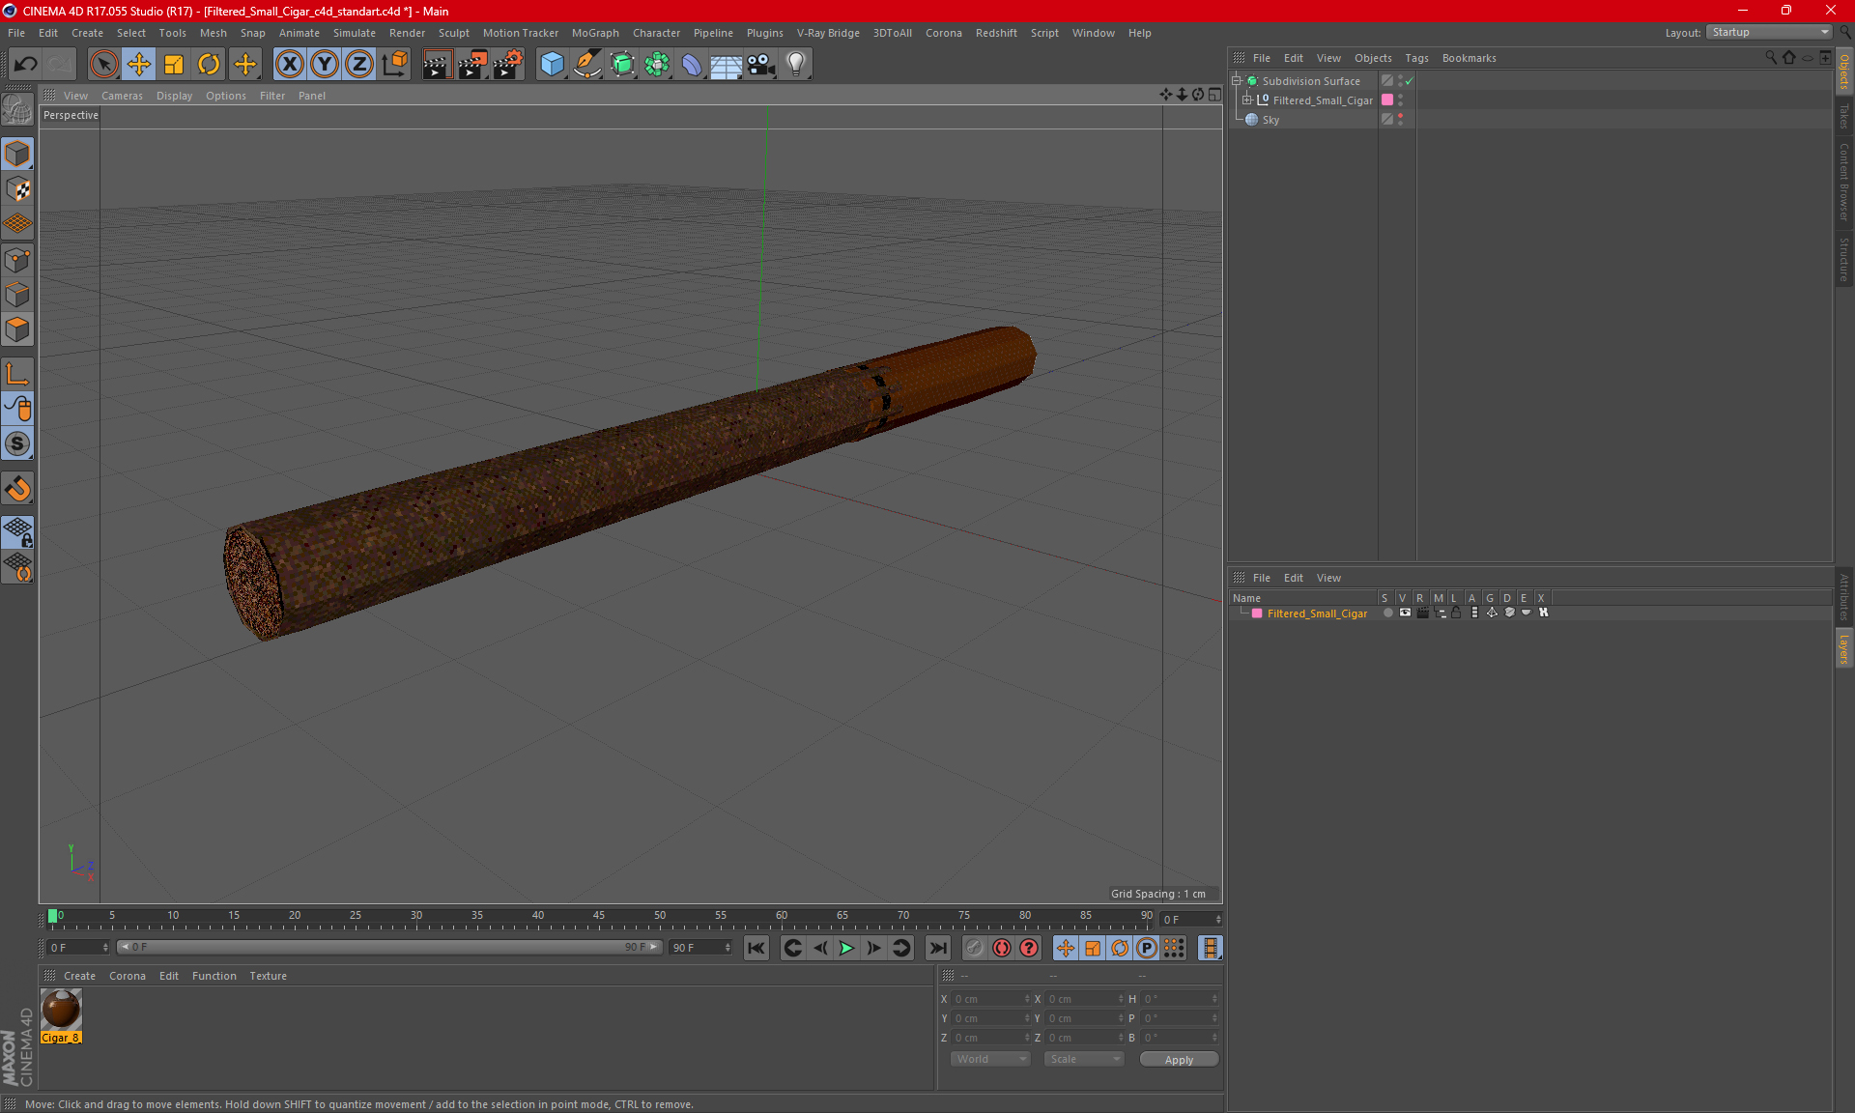This screenshot has height=1113, width=1855.
Task: Switch to the Content Browser side tab
Action: 1844,182
